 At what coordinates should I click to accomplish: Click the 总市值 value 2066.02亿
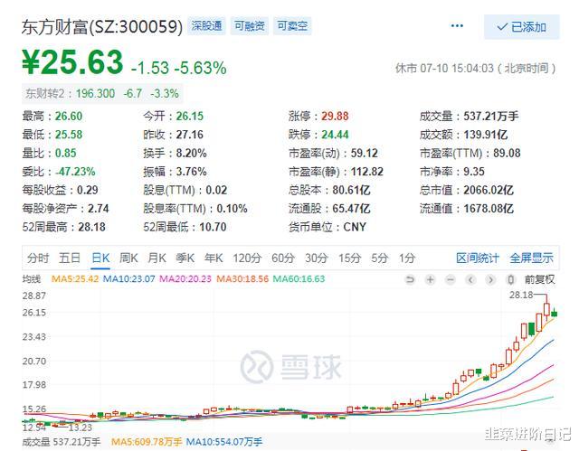coord(489,190)
